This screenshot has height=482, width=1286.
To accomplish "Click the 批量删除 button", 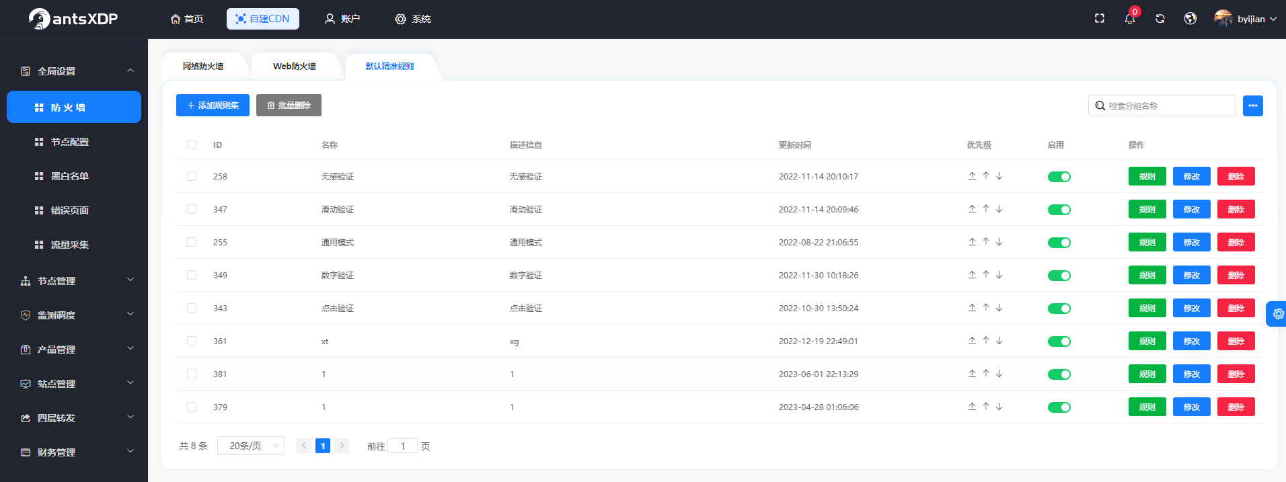I will point(289,106).
